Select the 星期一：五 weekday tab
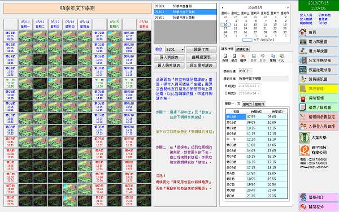The width and height of the screenshot is (339, 212). tap(232, 104)
